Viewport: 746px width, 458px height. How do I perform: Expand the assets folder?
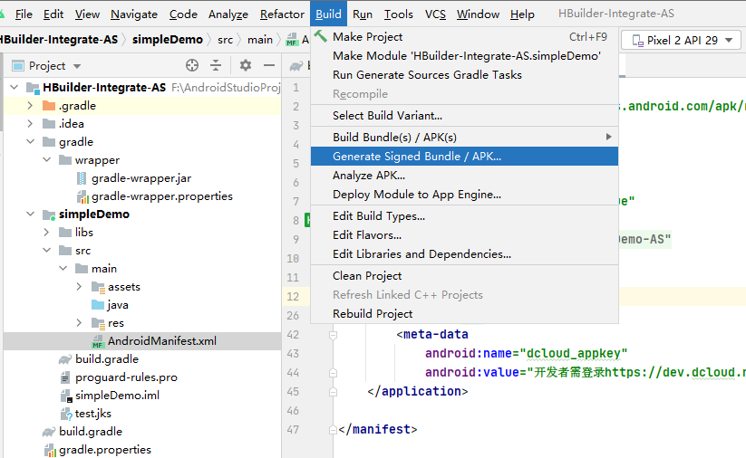[79, 287]
